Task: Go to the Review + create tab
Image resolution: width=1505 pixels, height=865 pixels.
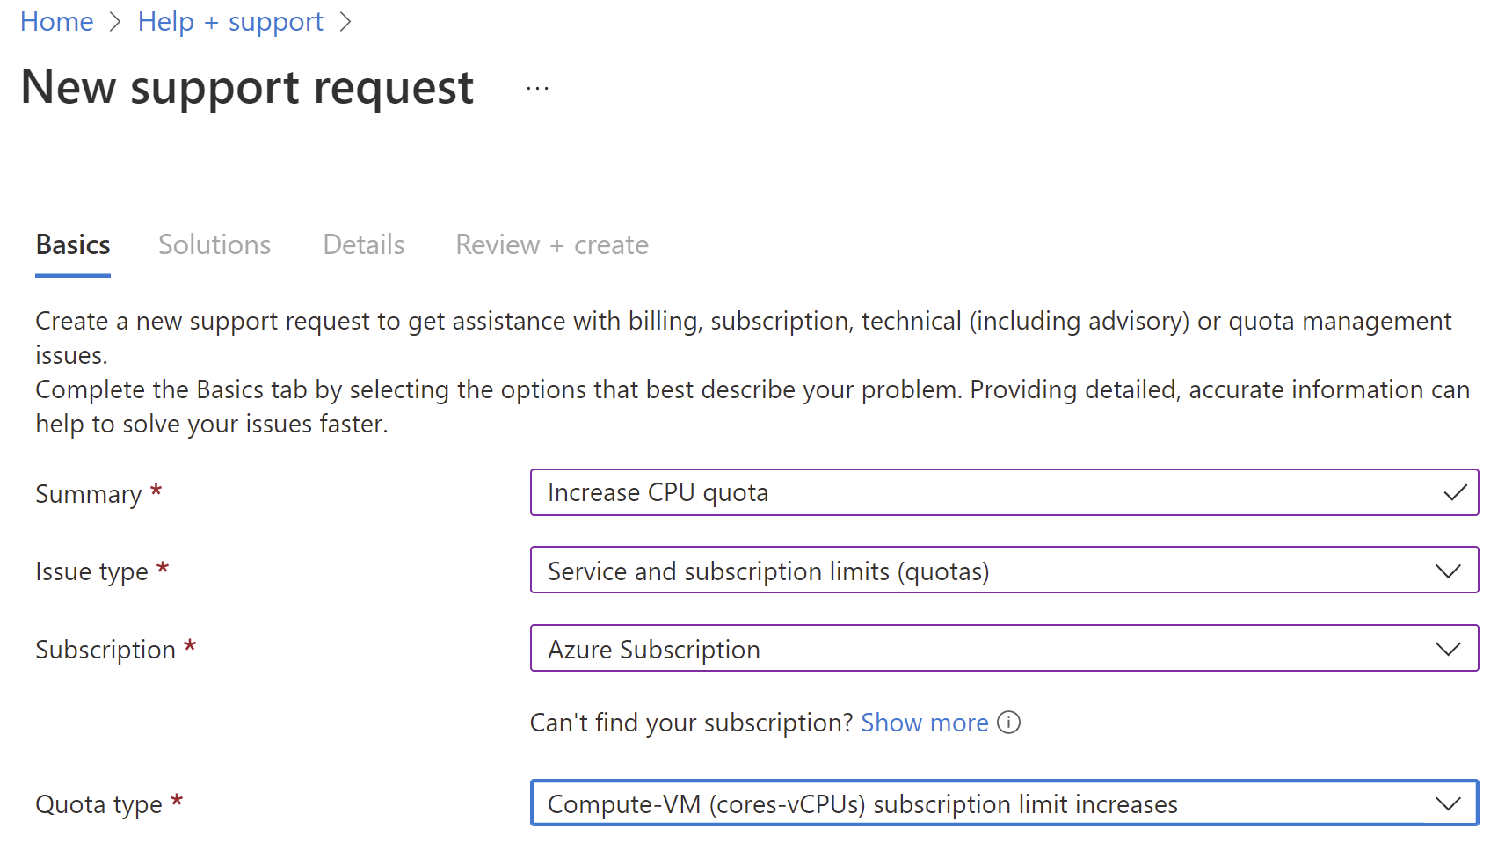Action: [551, 244]
